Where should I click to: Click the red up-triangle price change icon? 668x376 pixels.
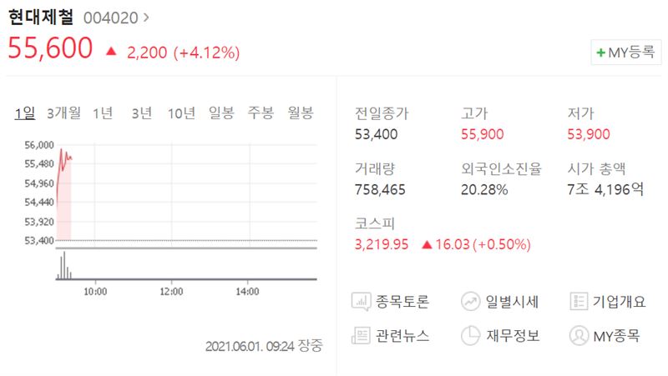point(111,52)
